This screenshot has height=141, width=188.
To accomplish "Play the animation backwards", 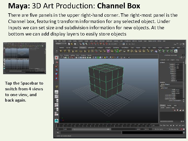I will 171,126.
